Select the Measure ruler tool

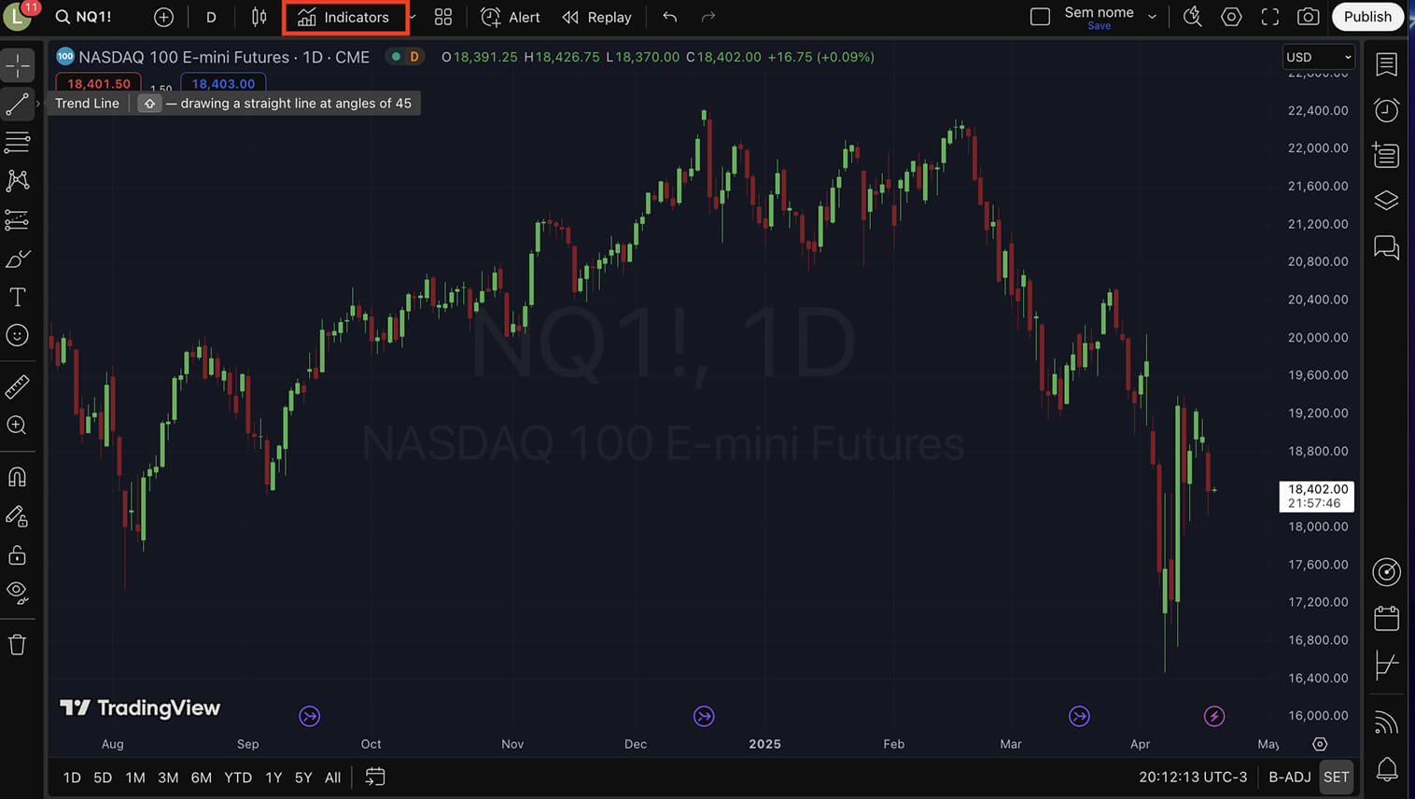18,386
